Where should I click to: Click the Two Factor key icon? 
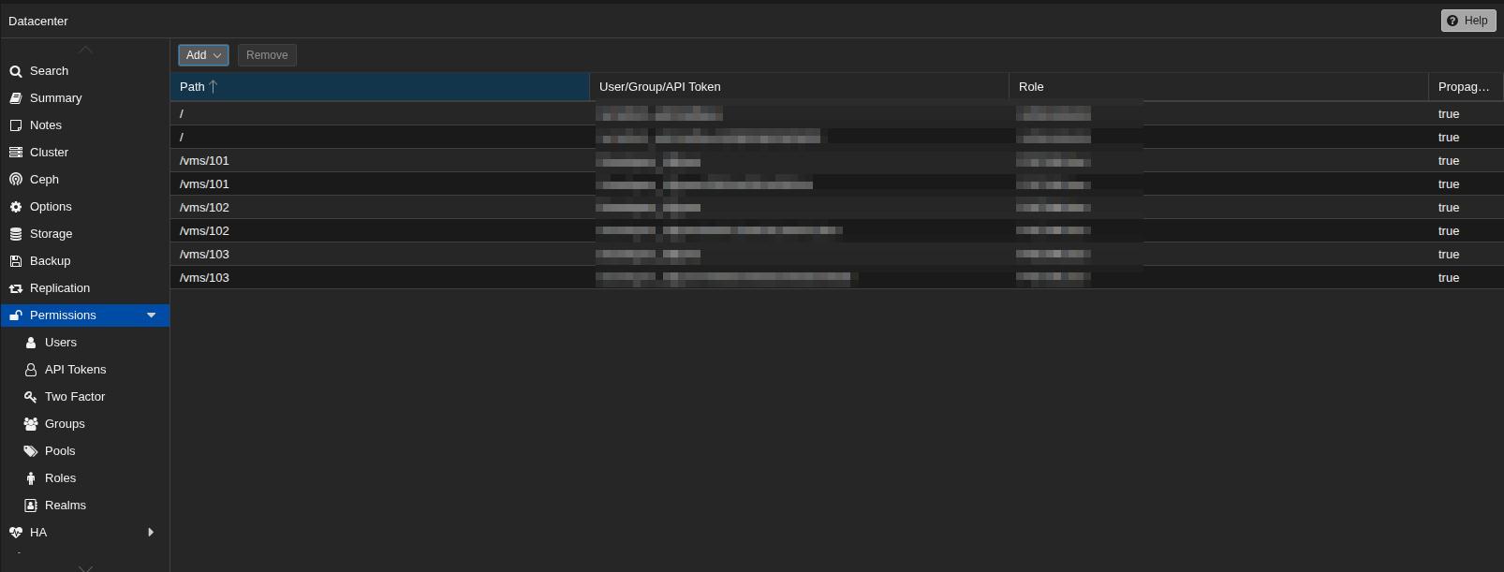click(31, 397)
